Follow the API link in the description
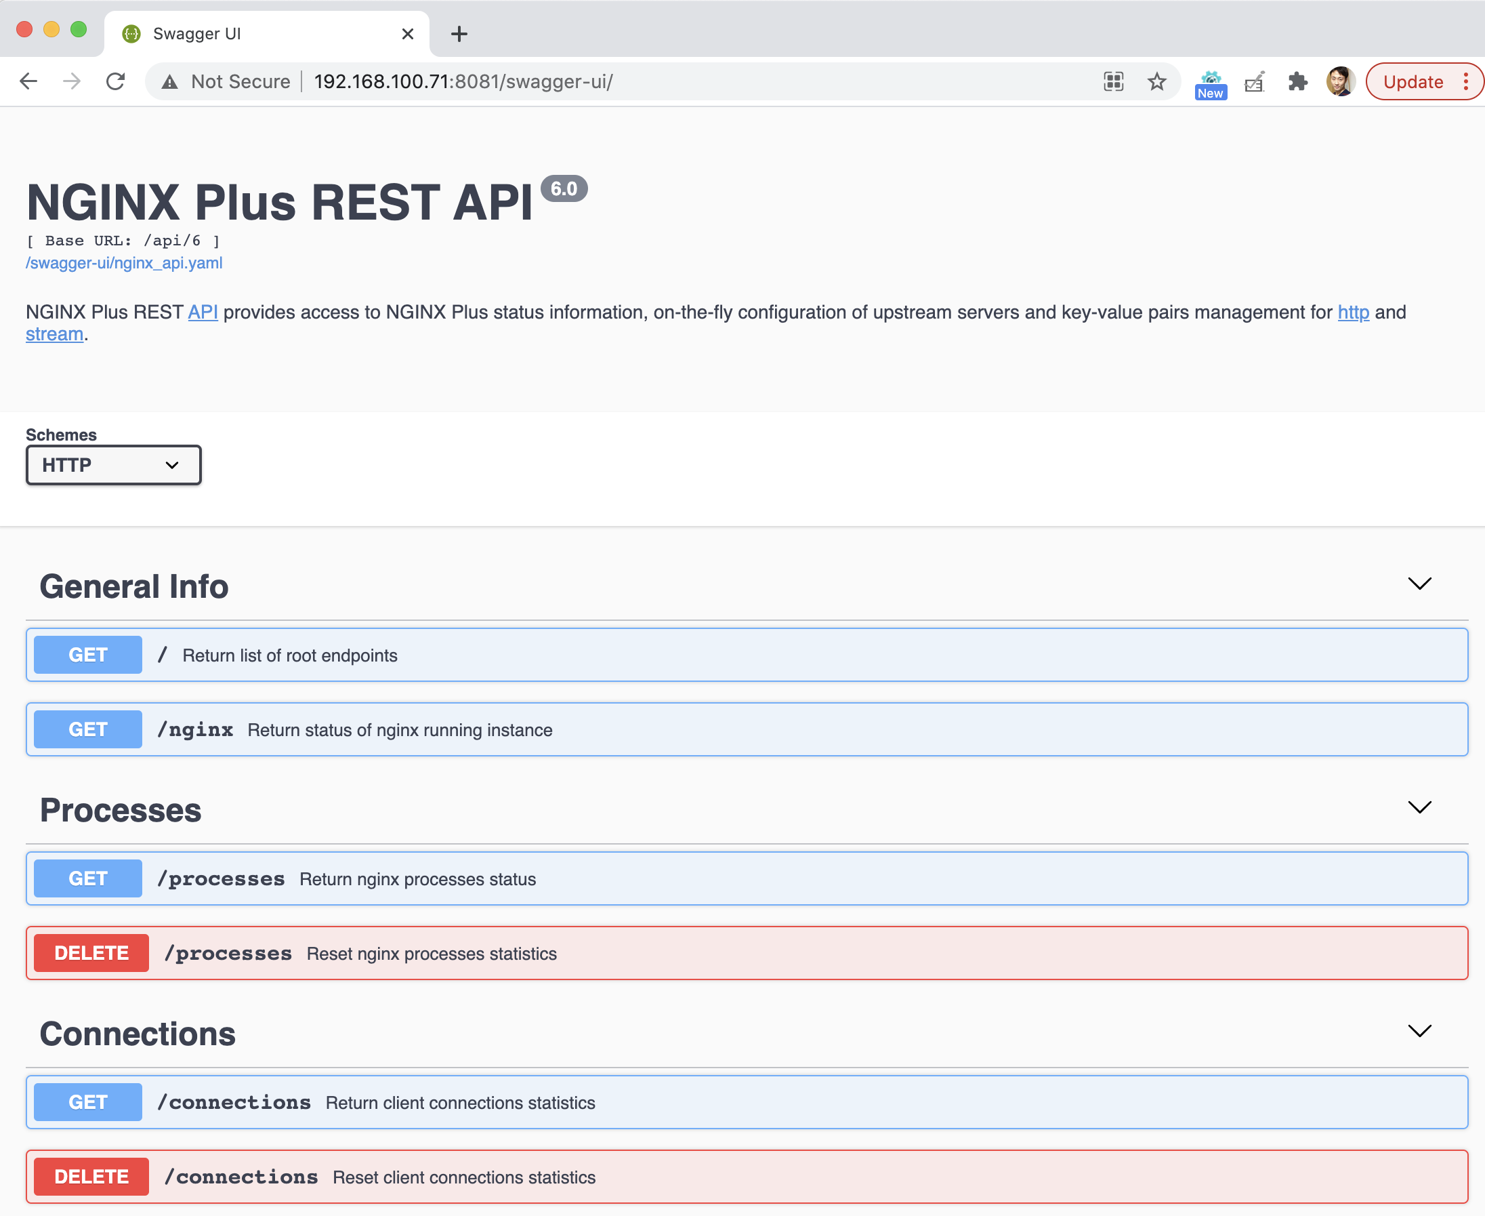The width and height of the screenshot is (1485, 1216). pos(203,312)
